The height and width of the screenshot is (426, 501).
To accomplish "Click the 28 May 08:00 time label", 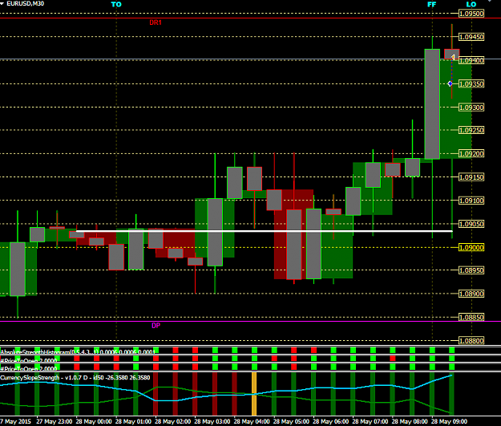I will pyautogui.click(x=410, y=421).
